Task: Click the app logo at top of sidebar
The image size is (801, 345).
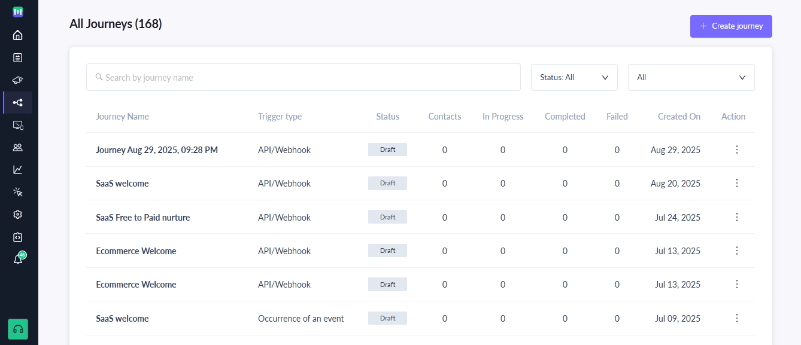Action: 18,12
